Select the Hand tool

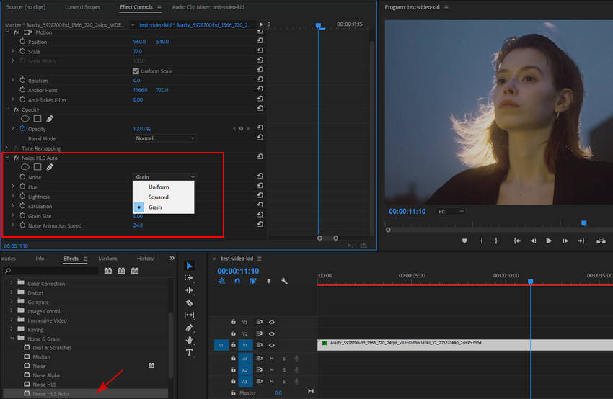coord(189,340)
